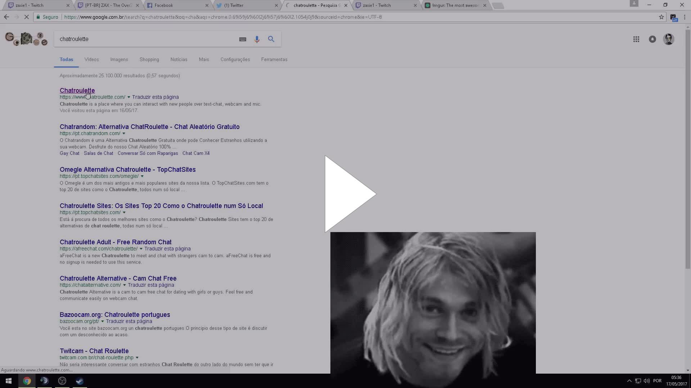691x388 pixels.
Task: Click the volume icon in system tray
Action: click(x=646, y=381)
